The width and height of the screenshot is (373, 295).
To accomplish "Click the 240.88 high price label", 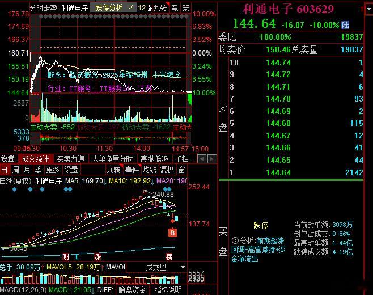I will 163,194.
